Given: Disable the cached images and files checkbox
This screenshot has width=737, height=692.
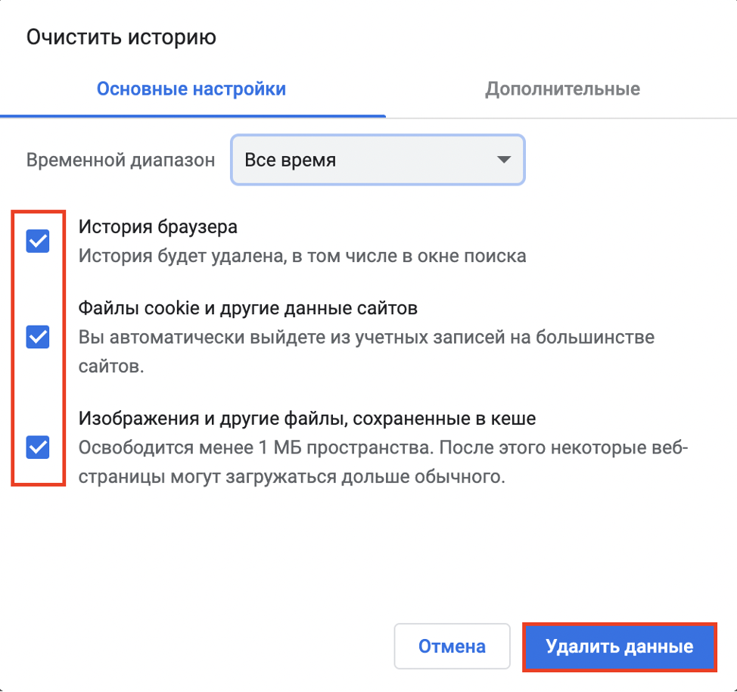Looking at the screenshot, I should click(38, 447).
